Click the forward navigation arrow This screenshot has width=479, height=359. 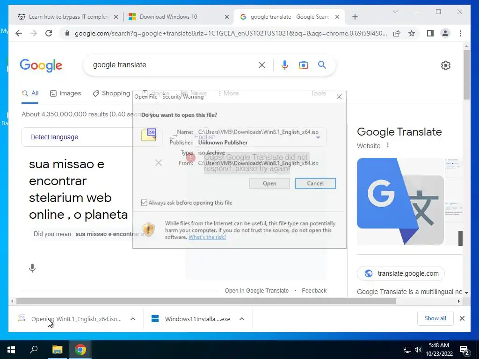(34, 33)
